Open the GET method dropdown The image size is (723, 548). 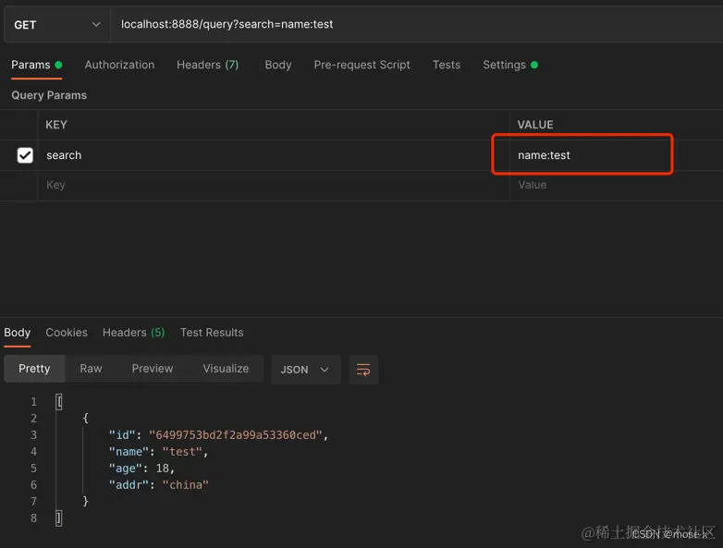(57, 24)
